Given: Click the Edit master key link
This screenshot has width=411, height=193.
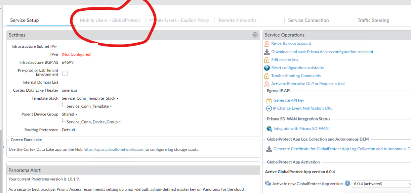Looking at the screenshot, I should tap(285, 60).
